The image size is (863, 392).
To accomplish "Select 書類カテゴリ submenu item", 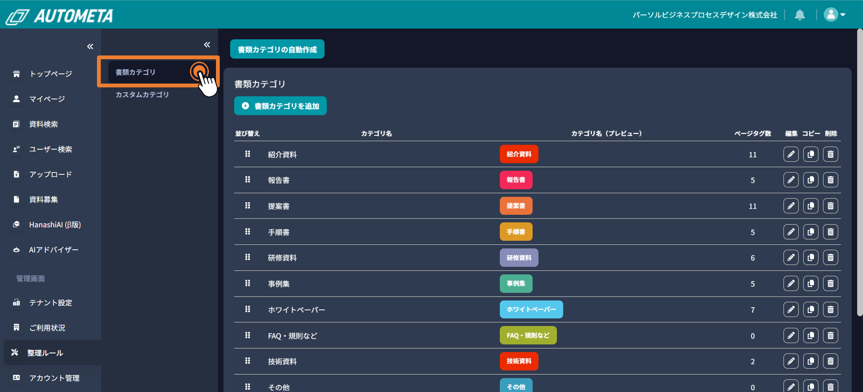I will pos(162,72).
